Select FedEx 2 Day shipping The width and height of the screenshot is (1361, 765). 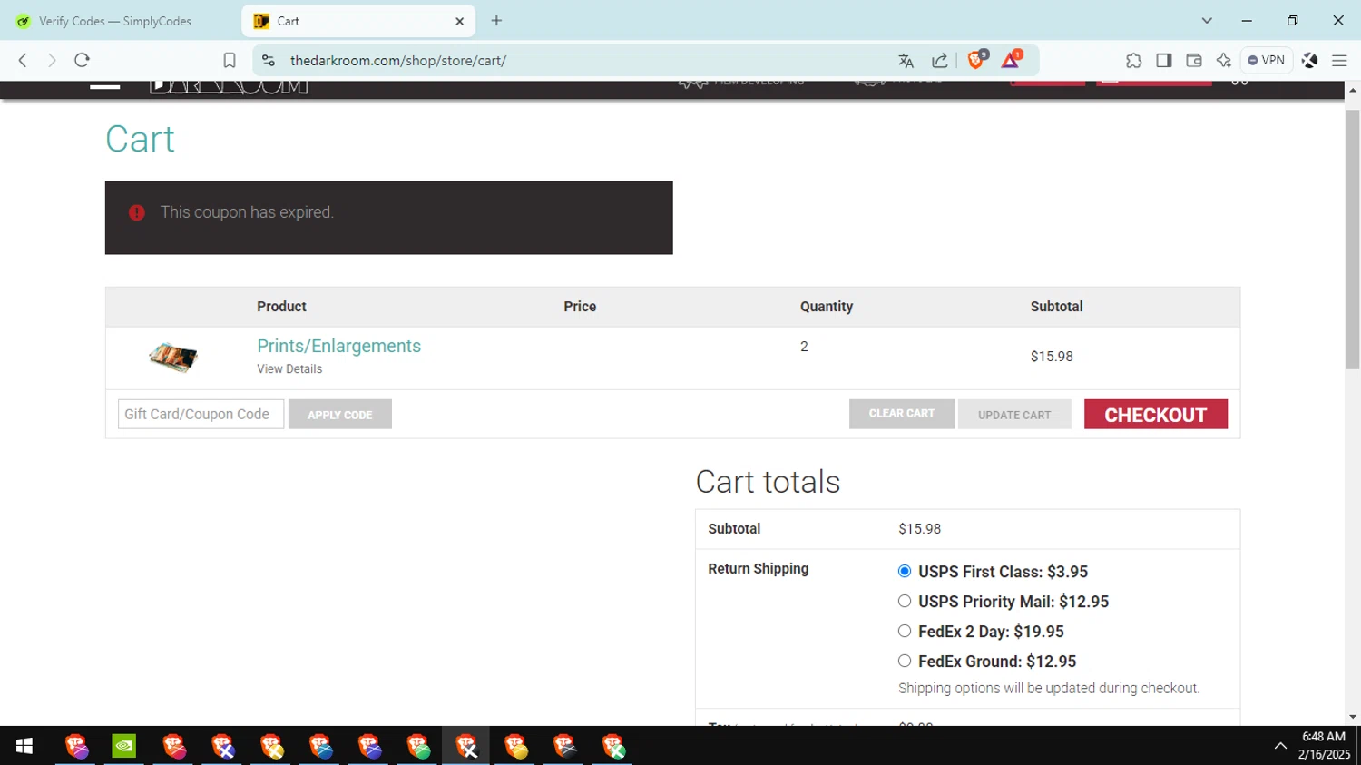(x=905, y=631)
